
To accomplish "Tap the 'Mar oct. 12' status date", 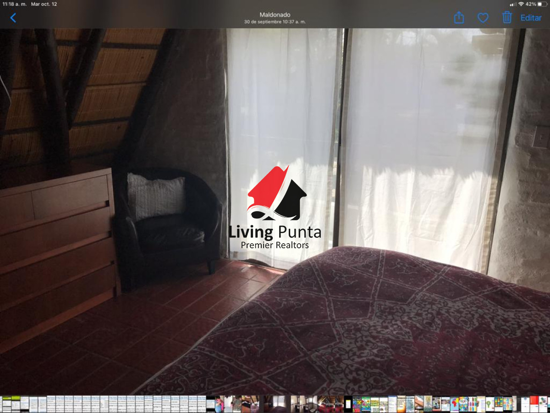I will point(44,4).
